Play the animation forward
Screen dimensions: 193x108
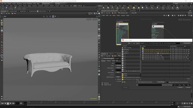point(11,103)
